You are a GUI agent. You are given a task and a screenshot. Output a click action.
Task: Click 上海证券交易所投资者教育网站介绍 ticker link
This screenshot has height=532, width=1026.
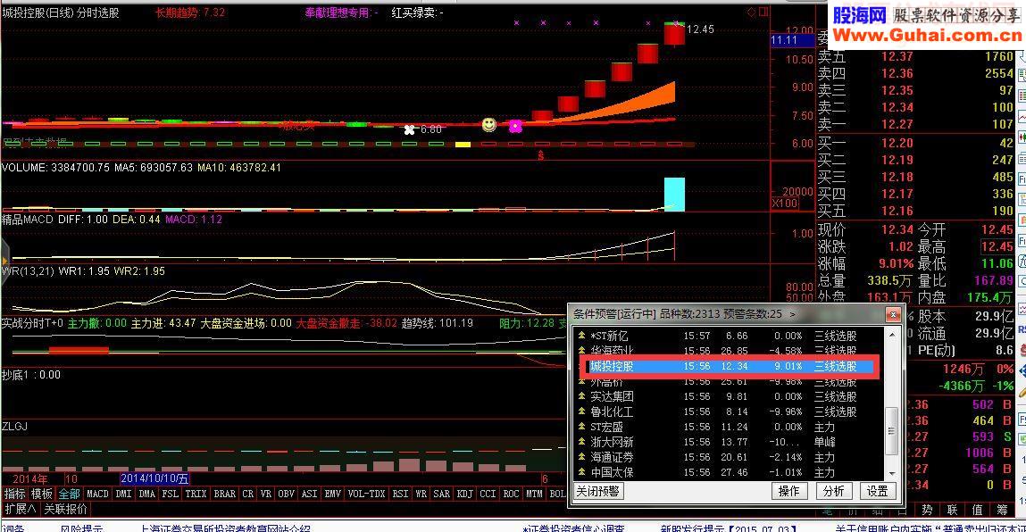pyautogui.click(x=226, y=528)
